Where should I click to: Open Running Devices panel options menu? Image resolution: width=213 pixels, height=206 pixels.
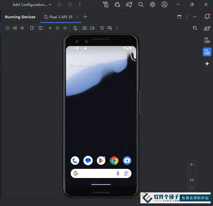187,17
